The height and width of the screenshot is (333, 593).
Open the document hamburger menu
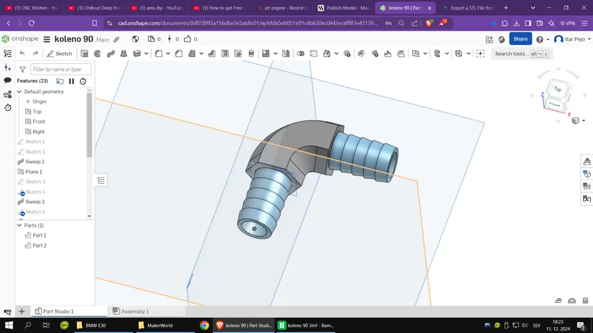(47, 39)
